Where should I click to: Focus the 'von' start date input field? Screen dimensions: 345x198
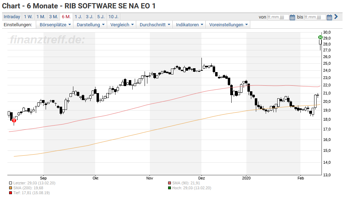[x=278, y=17]
